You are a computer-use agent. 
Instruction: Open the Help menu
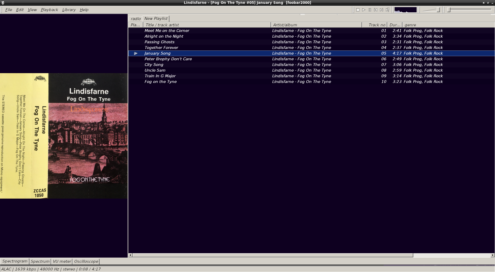(84, 10)
